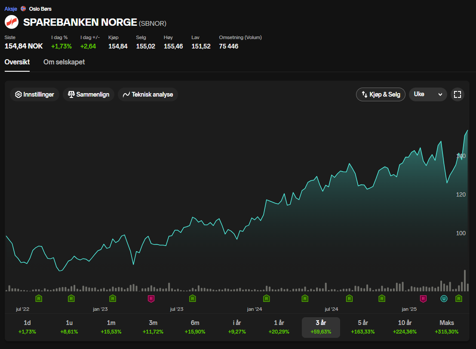Click the (SBNOR) ticker text
Screen dimensions: 476x349
(x=153, y=23)
